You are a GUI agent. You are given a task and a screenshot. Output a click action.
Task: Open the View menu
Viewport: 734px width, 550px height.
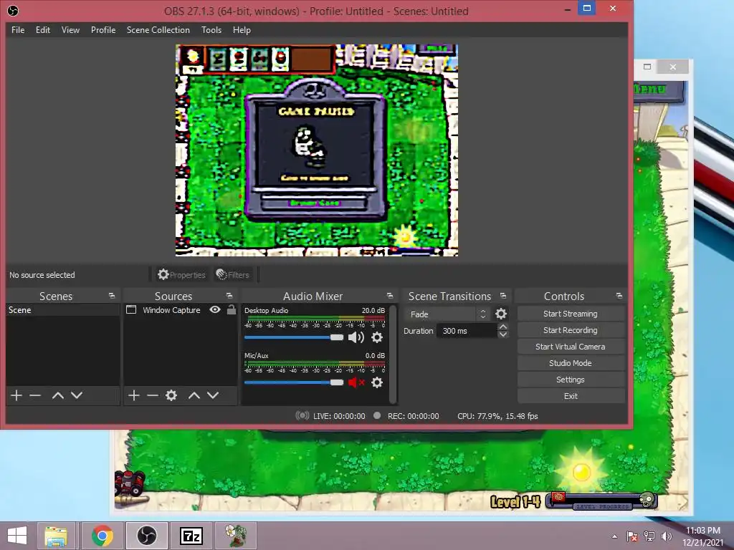coord(71,30)
